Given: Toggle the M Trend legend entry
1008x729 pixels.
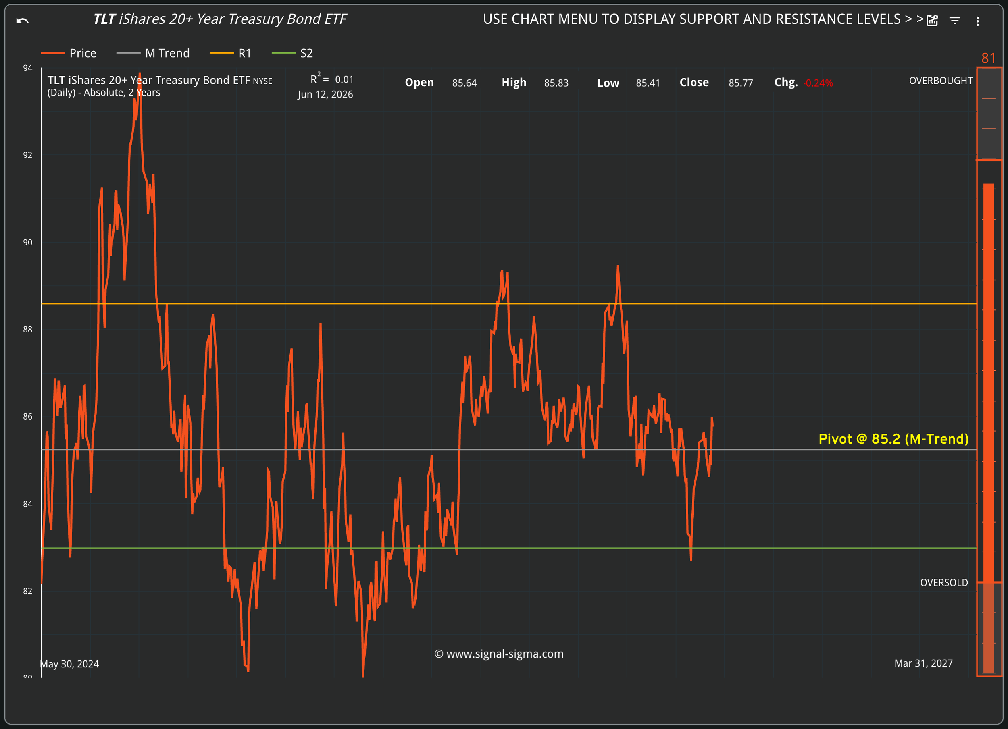Looking at the screenshot, I should (153, 53).
